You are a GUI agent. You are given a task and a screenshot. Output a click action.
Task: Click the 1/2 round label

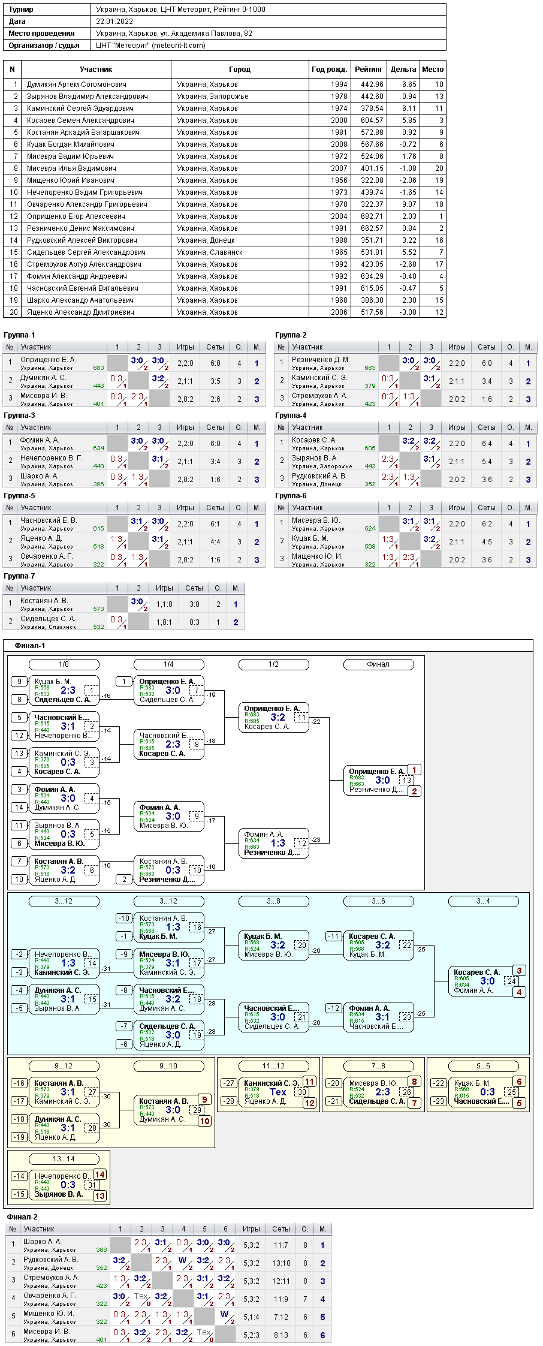click(274, 664)
